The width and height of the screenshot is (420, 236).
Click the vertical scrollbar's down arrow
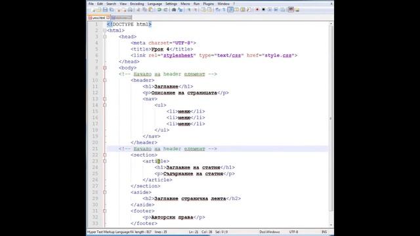click(331, 225)
